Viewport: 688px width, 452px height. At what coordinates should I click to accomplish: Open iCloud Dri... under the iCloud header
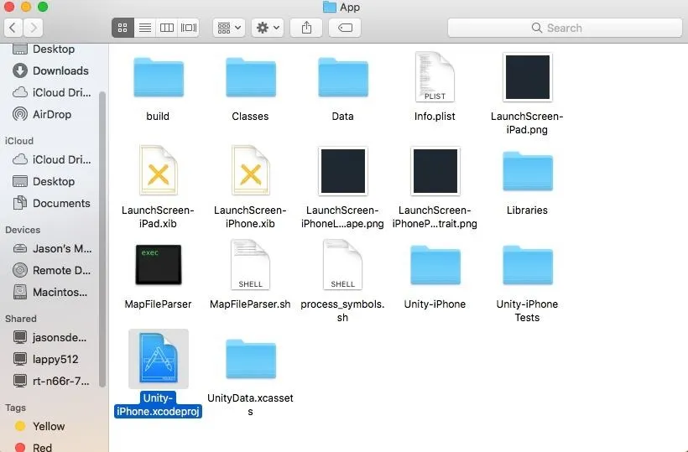(52, 159)
